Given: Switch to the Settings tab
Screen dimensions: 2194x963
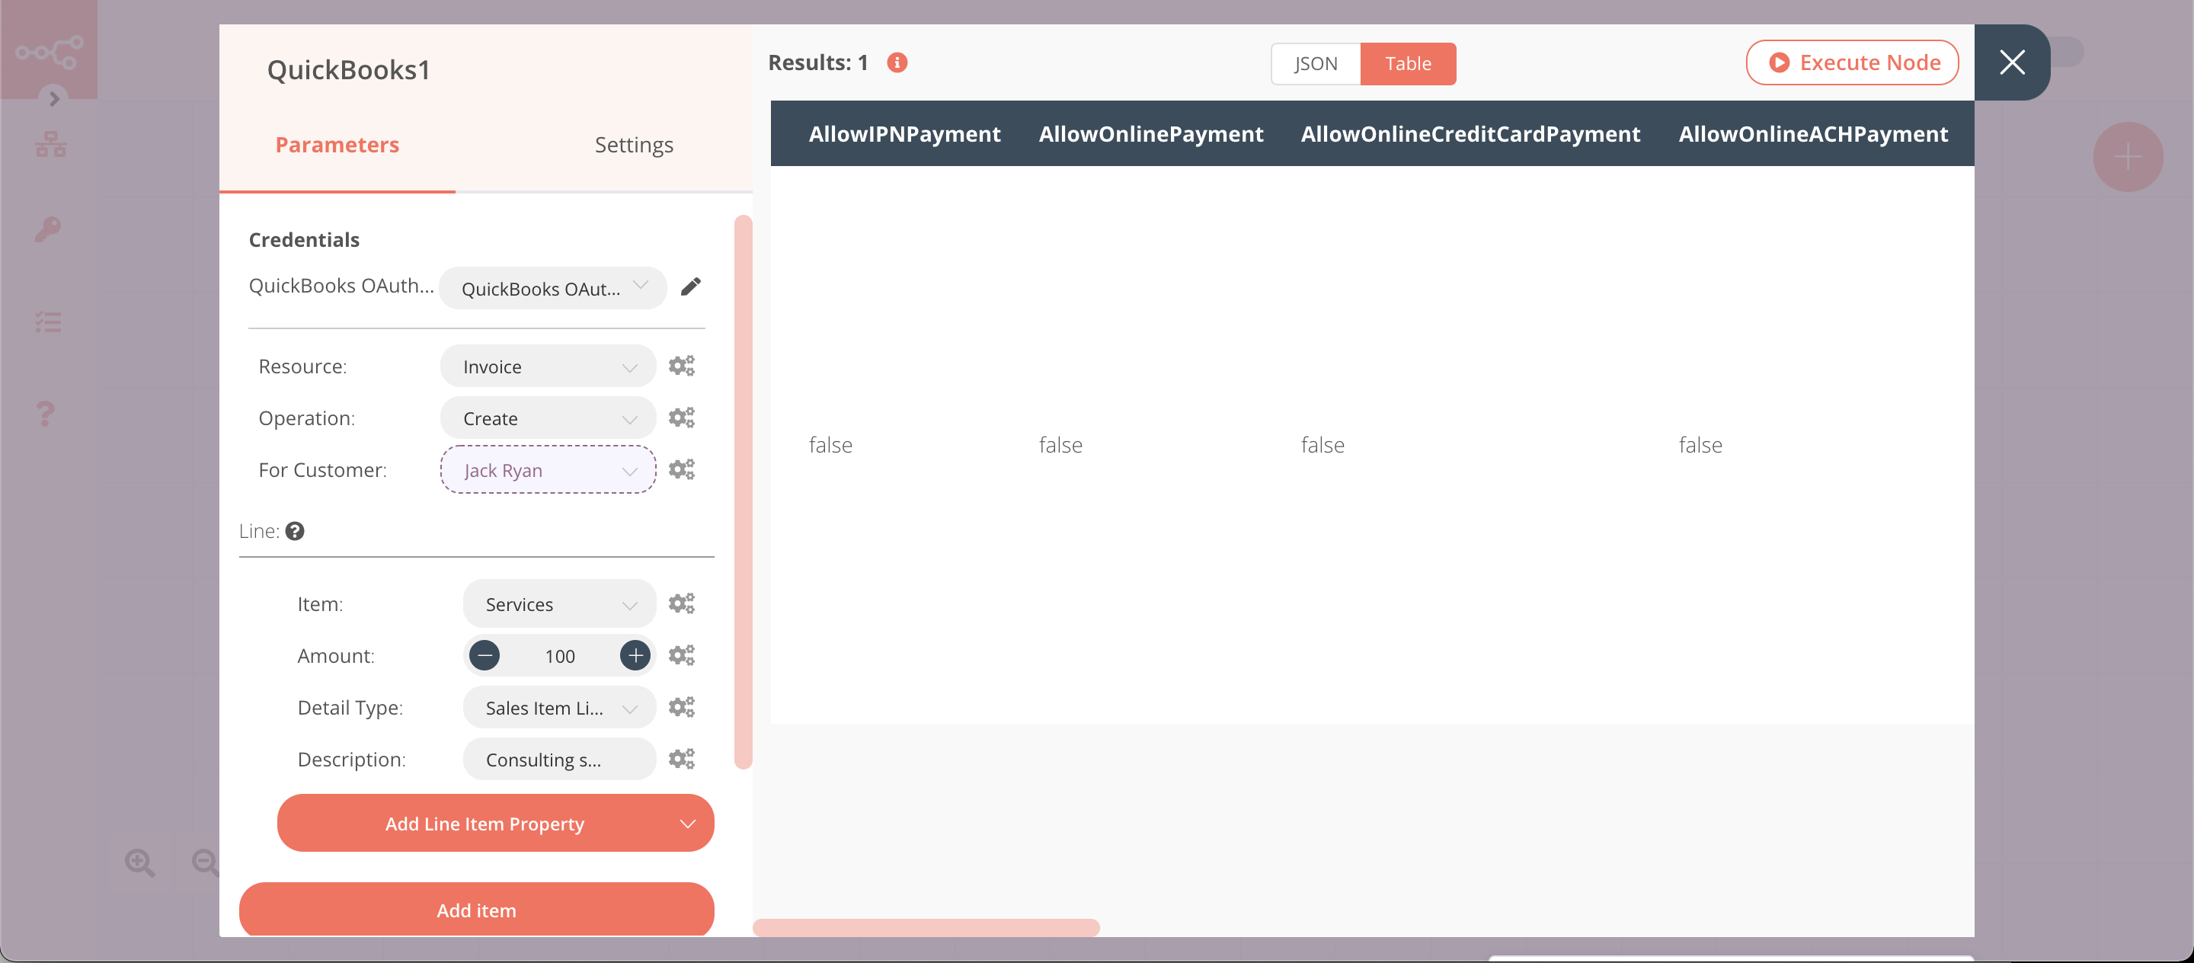Looking at the screenshot, I should coord(634,144).
